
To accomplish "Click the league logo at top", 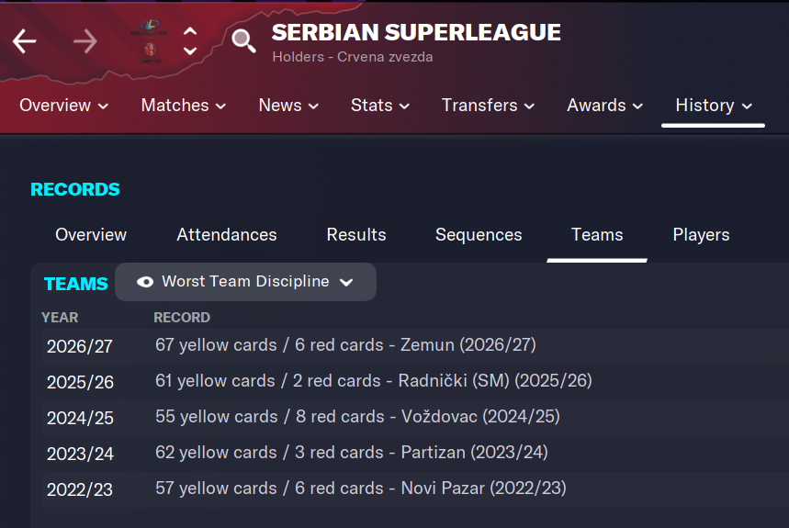I will 149,27.
